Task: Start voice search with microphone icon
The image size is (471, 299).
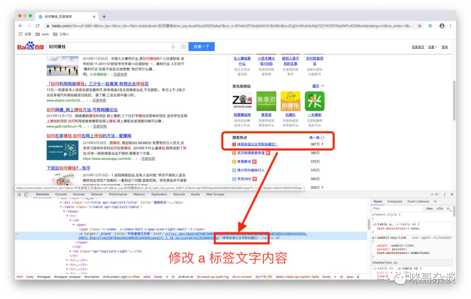Action: point(173,47)
